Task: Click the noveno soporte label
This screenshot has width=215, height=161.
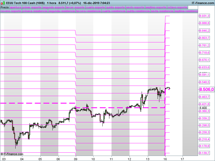Action: 11,11
